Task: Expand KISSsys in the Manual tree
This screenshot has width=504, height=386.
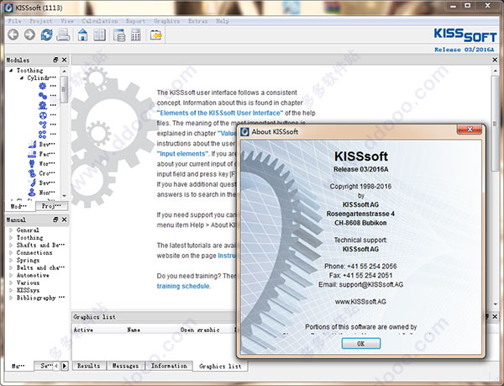Action: pos(11,290)
